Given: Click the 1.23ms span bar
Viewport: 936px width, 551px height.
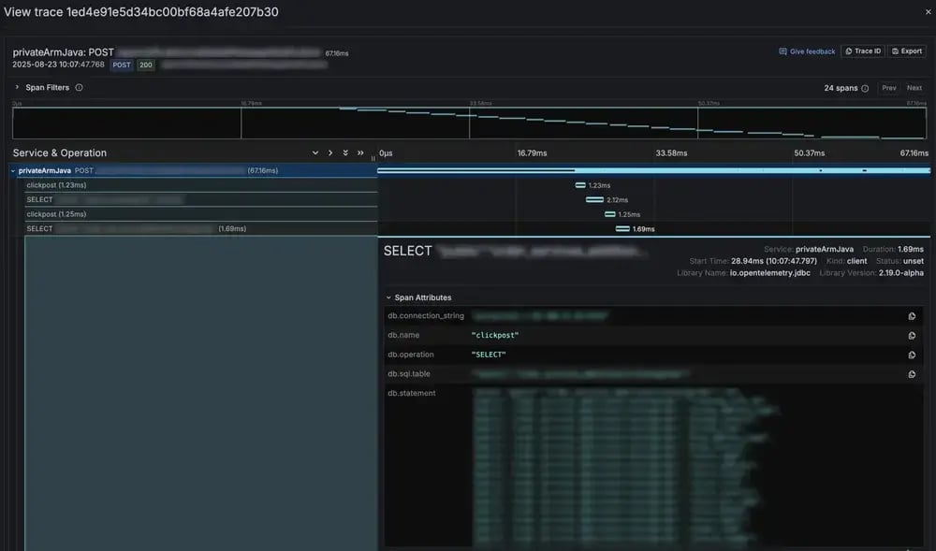Looking at the screenshot, I should [x=580, y=185].
